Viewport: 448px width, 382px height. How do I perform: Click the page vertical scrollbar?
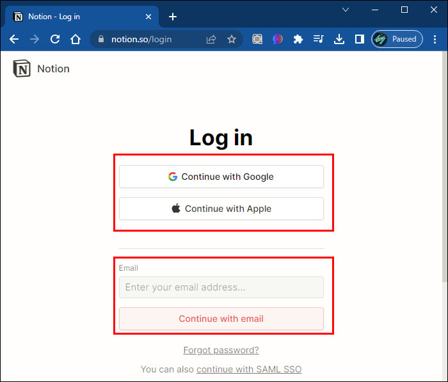[445, 167]
